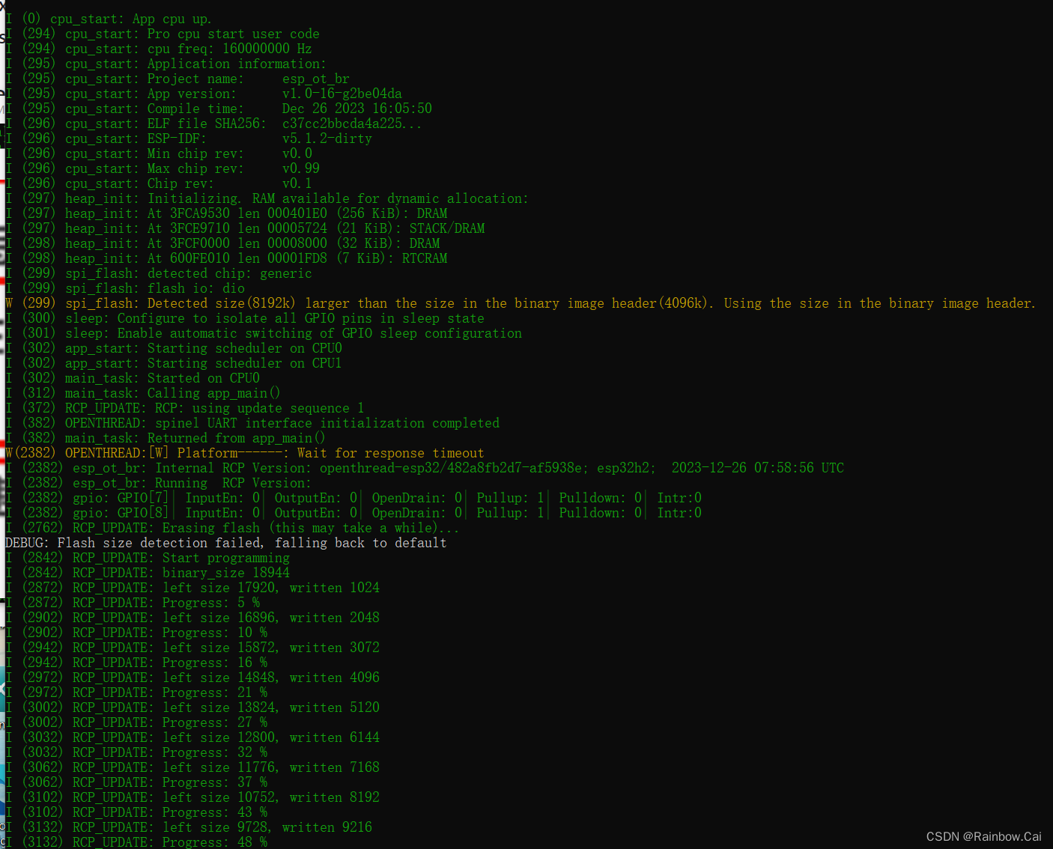Click the 'left size 12800, written 6144' line
This screenshot has width=1053, height=849.
[x=192, y=737]
